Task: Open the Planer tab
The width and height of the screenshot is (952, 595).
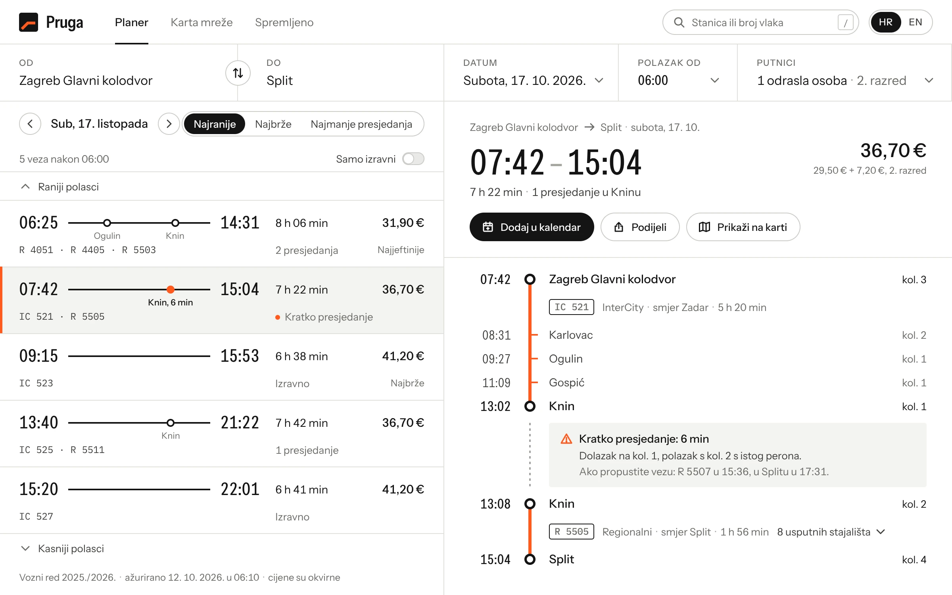Action: click(132, 22)
